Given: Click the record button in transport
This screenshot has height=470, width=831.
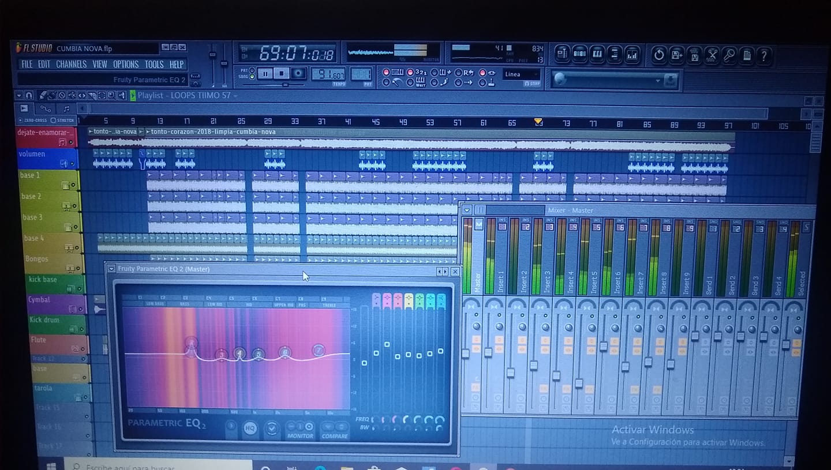Looking at the screenshot, I should point(298,73).
